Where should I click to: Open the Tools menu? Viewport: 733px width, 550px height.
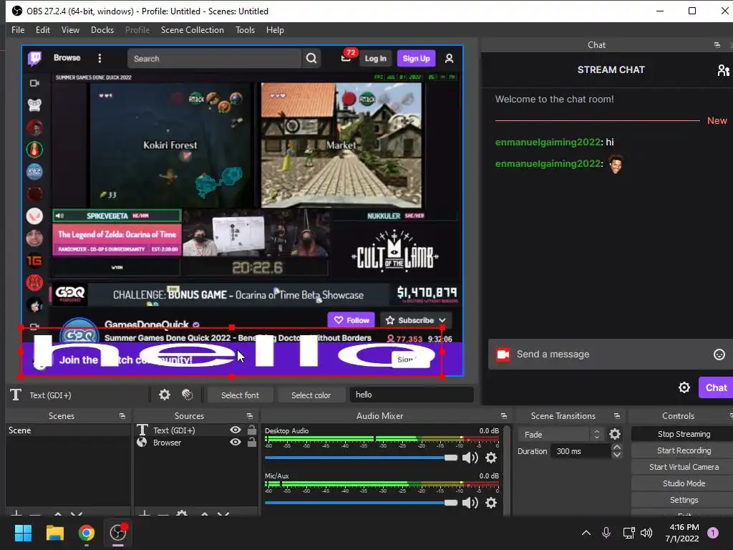click(245, 30)
